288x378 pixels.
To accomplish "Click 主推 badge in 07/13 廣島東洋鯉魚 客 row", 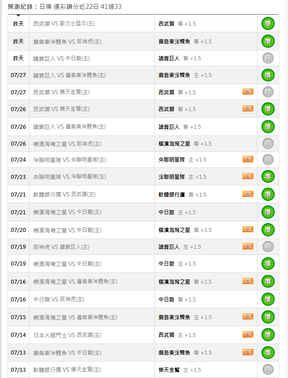I will [248, 352].
